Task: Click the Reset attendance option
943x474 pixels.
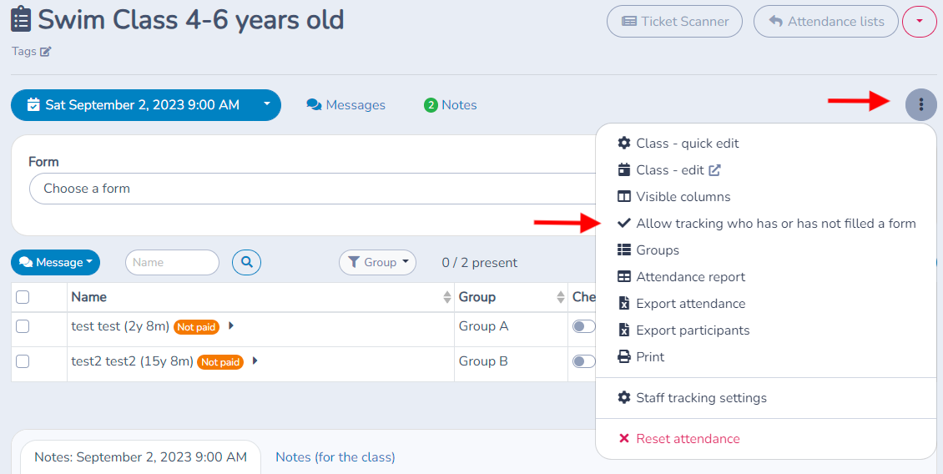Action: point(679,439)
